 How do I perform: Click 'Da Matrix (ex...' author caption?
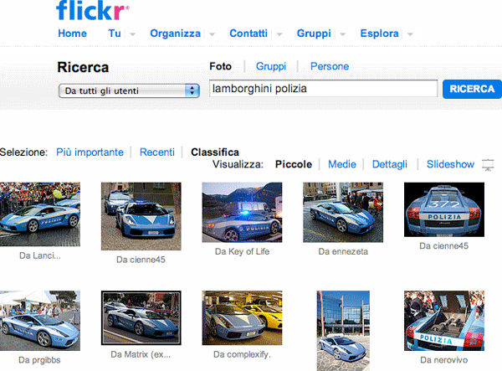141,354
